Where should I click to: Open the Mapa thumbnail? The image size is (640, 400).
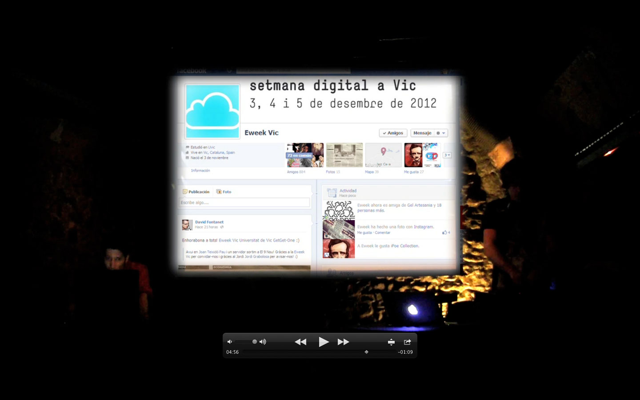click(x=383, y=155)
